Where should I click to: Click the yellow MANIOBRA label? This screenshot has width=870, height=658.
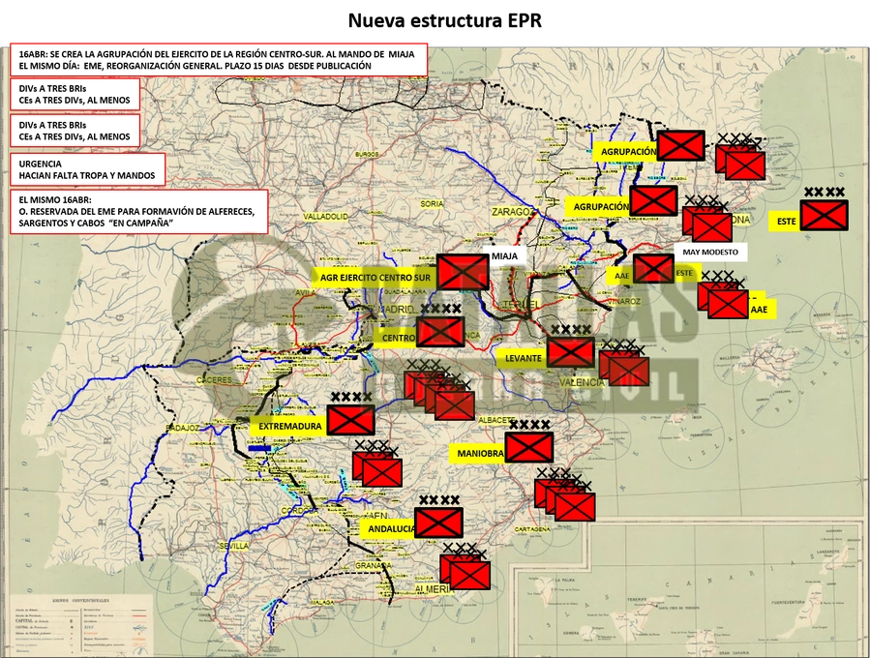pos(479,453)
